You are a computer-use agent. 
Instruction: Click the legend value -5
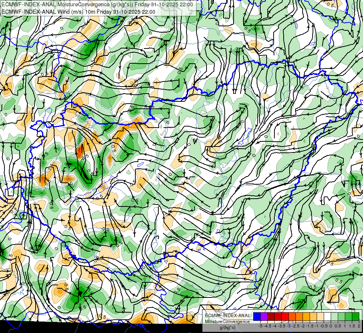[260, 326]
